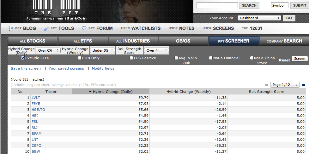
Task: Click weekly value -36.23 in DEPO row
Action: (x=221, y=145)
